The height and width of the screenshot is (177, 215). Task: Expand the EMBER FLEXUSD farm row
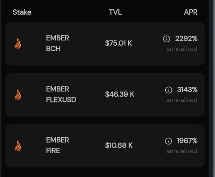[x=105, y=95]
